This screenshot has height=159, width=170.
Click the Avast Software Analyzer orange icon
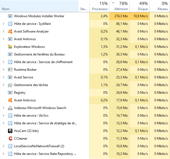[x=10, y=31]
